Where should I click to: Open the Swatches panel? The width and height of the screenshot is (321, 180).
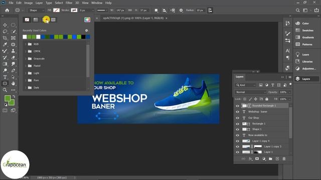tap(305, 30)
